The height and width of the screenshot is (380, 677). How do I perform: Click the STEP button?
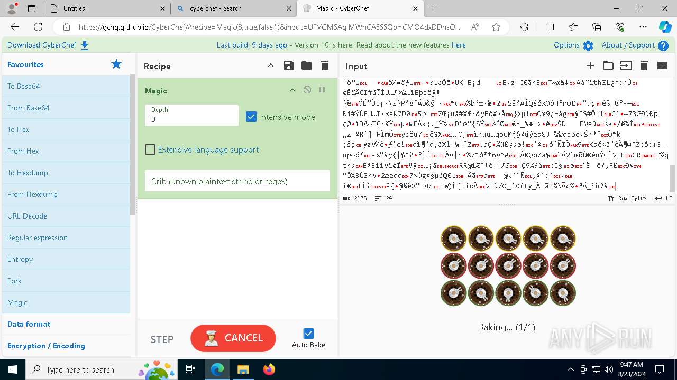[x=162, y=339]
